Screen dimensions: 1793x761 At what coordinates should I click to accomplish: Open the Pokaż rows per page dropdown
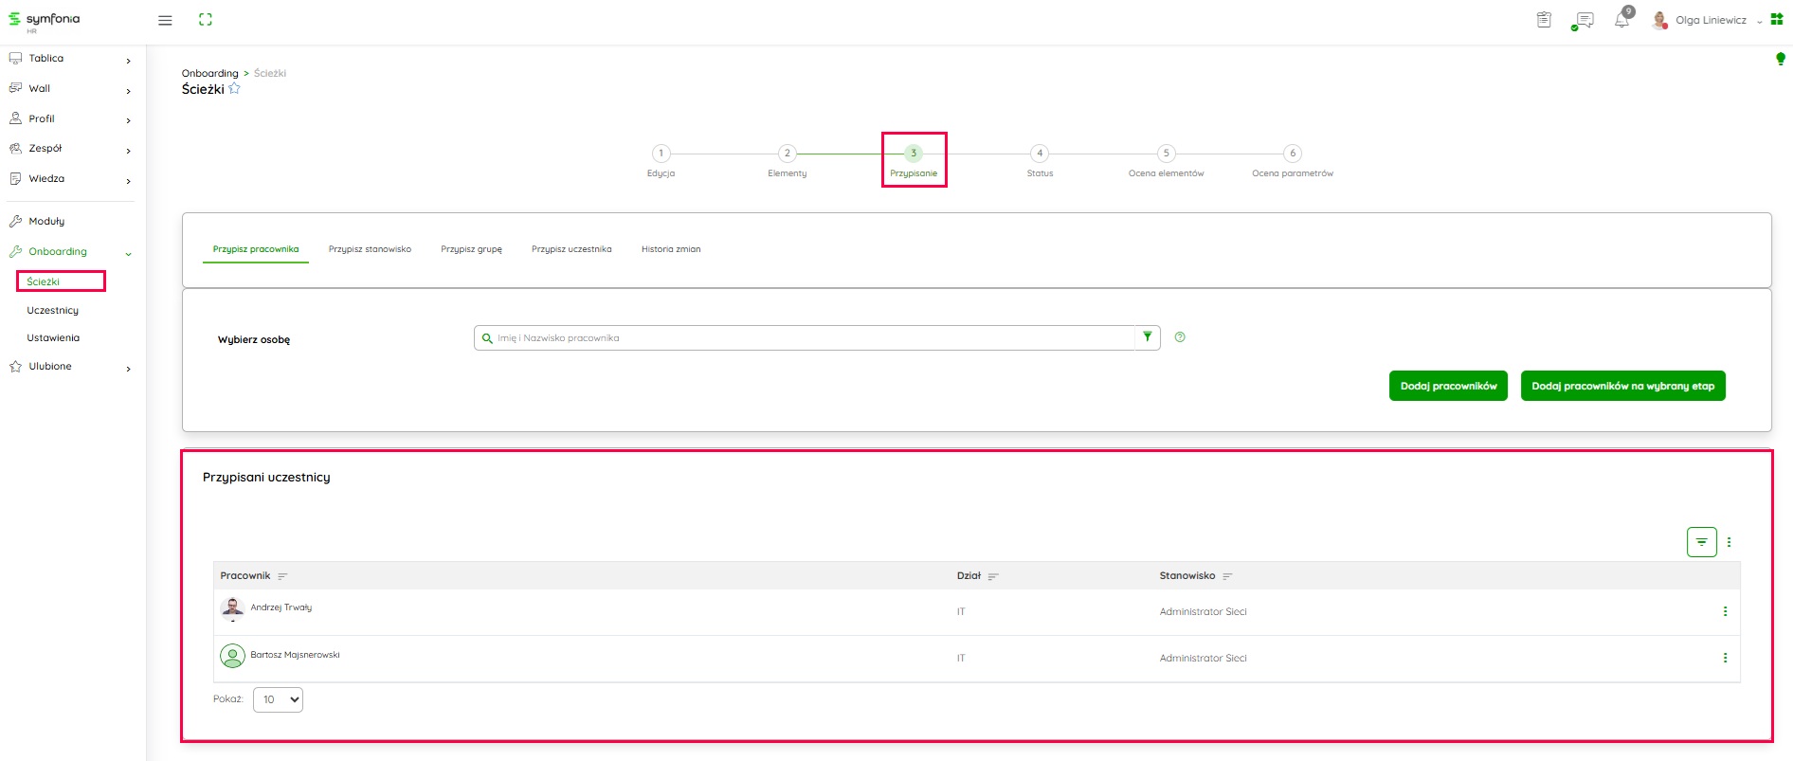(278, 699)
